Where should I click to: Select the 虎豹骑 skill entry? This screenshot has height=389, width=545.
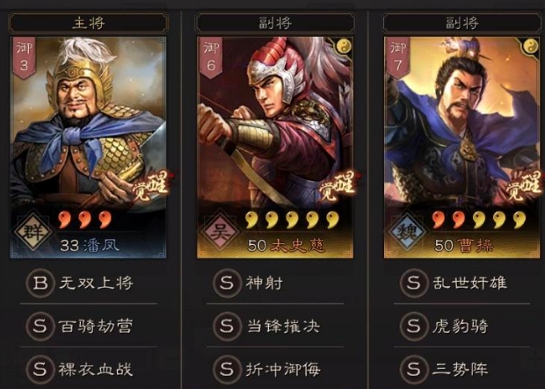pyautogui.click(x=461, y=327)
